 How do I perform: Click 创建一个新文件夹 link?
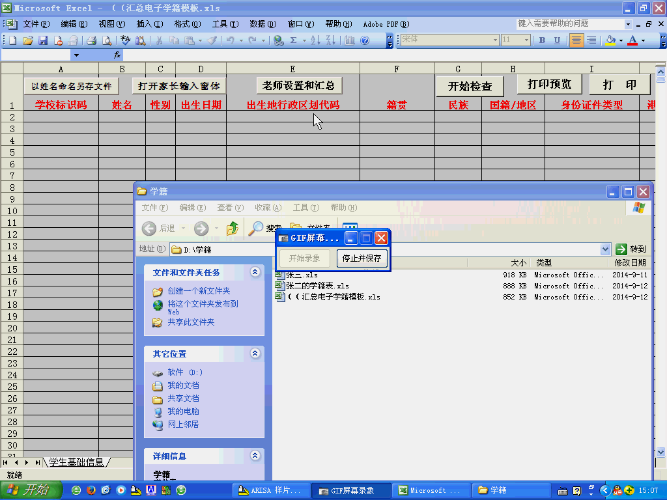coord(199,291)
